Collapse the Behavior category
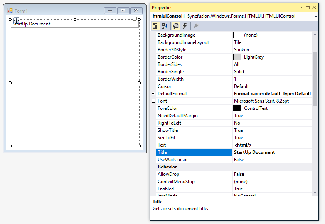 (x=153, y=167)
